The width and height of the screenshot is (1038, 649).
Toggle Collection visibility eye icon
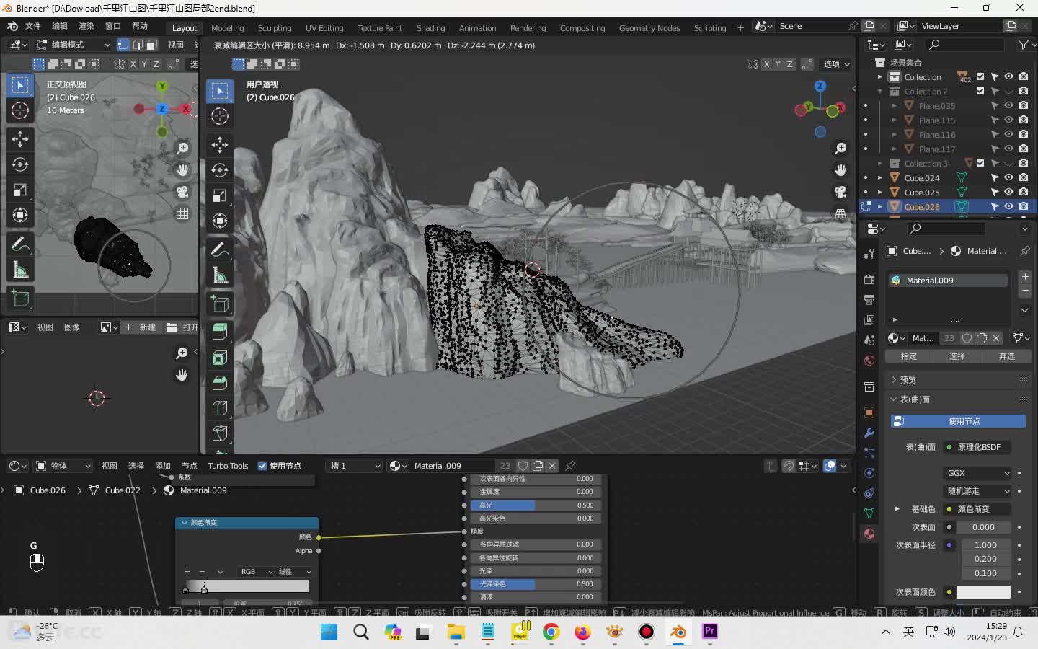click(1008, 76)
